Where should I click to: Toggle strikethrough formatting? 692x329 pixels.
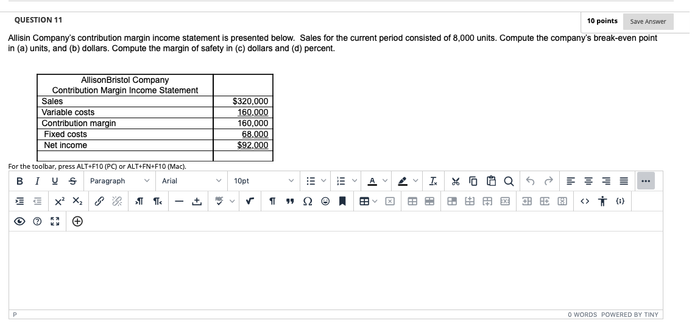pos(73,181)
